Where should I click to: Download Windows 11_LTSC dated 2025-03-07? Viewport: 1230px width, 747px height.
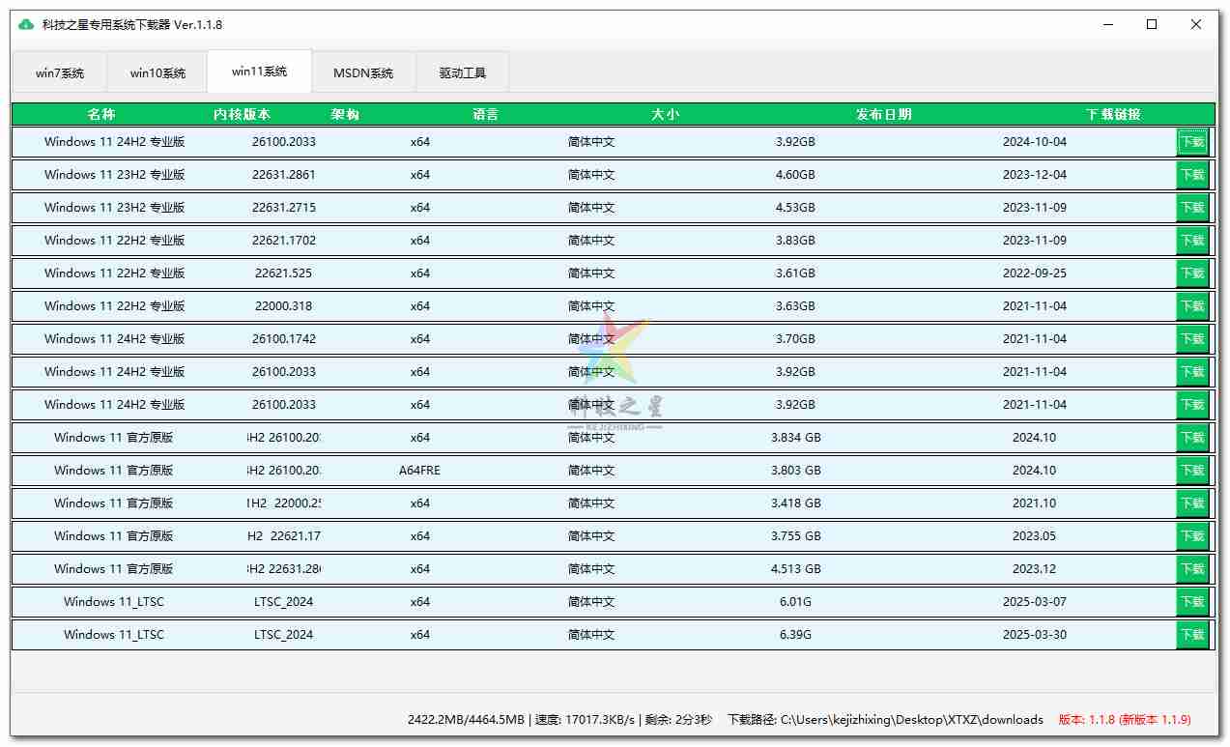point(1191,602)
